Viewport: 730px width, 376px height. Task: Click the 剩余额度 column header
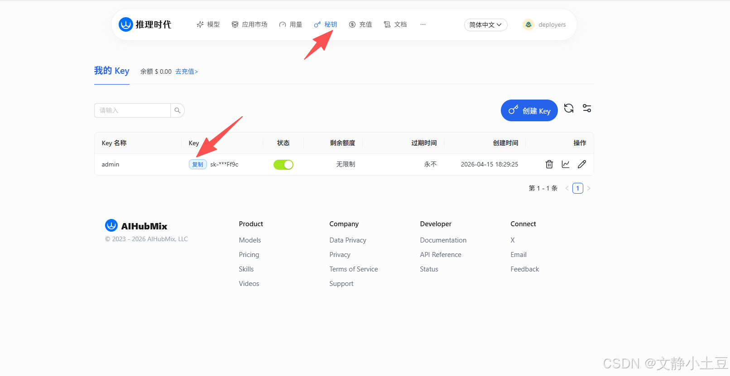tap(343, 143)
